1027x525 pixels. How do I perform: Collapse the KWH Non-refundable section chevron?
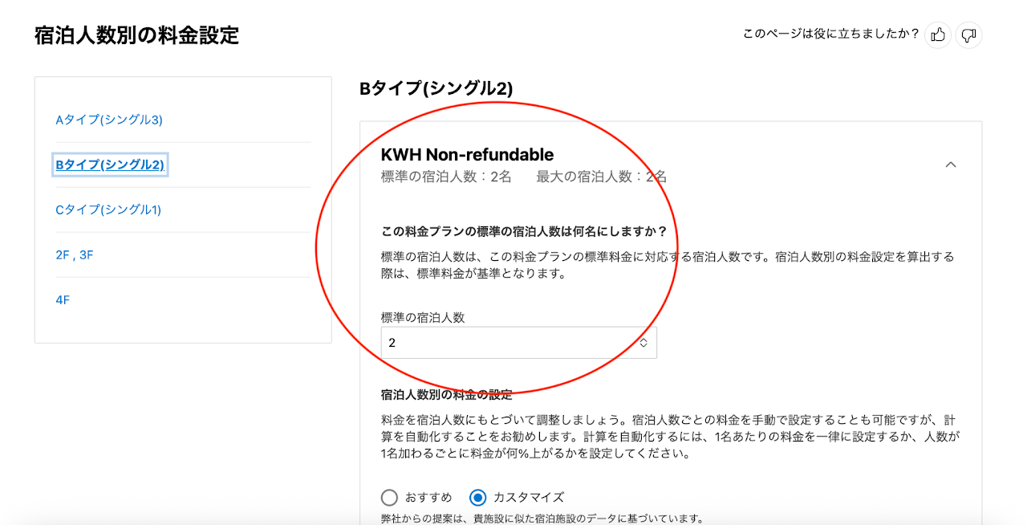point(951,165)
